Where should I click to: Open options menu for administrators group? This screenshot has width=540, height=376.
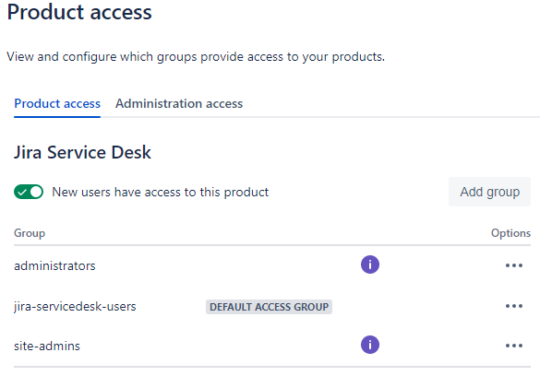(514, 265)
